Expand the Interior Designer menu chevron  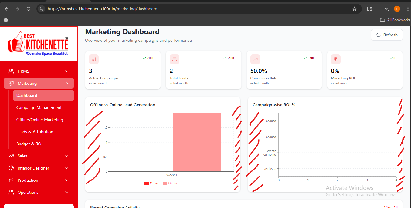pyautogui.click(x=67, y=168)
